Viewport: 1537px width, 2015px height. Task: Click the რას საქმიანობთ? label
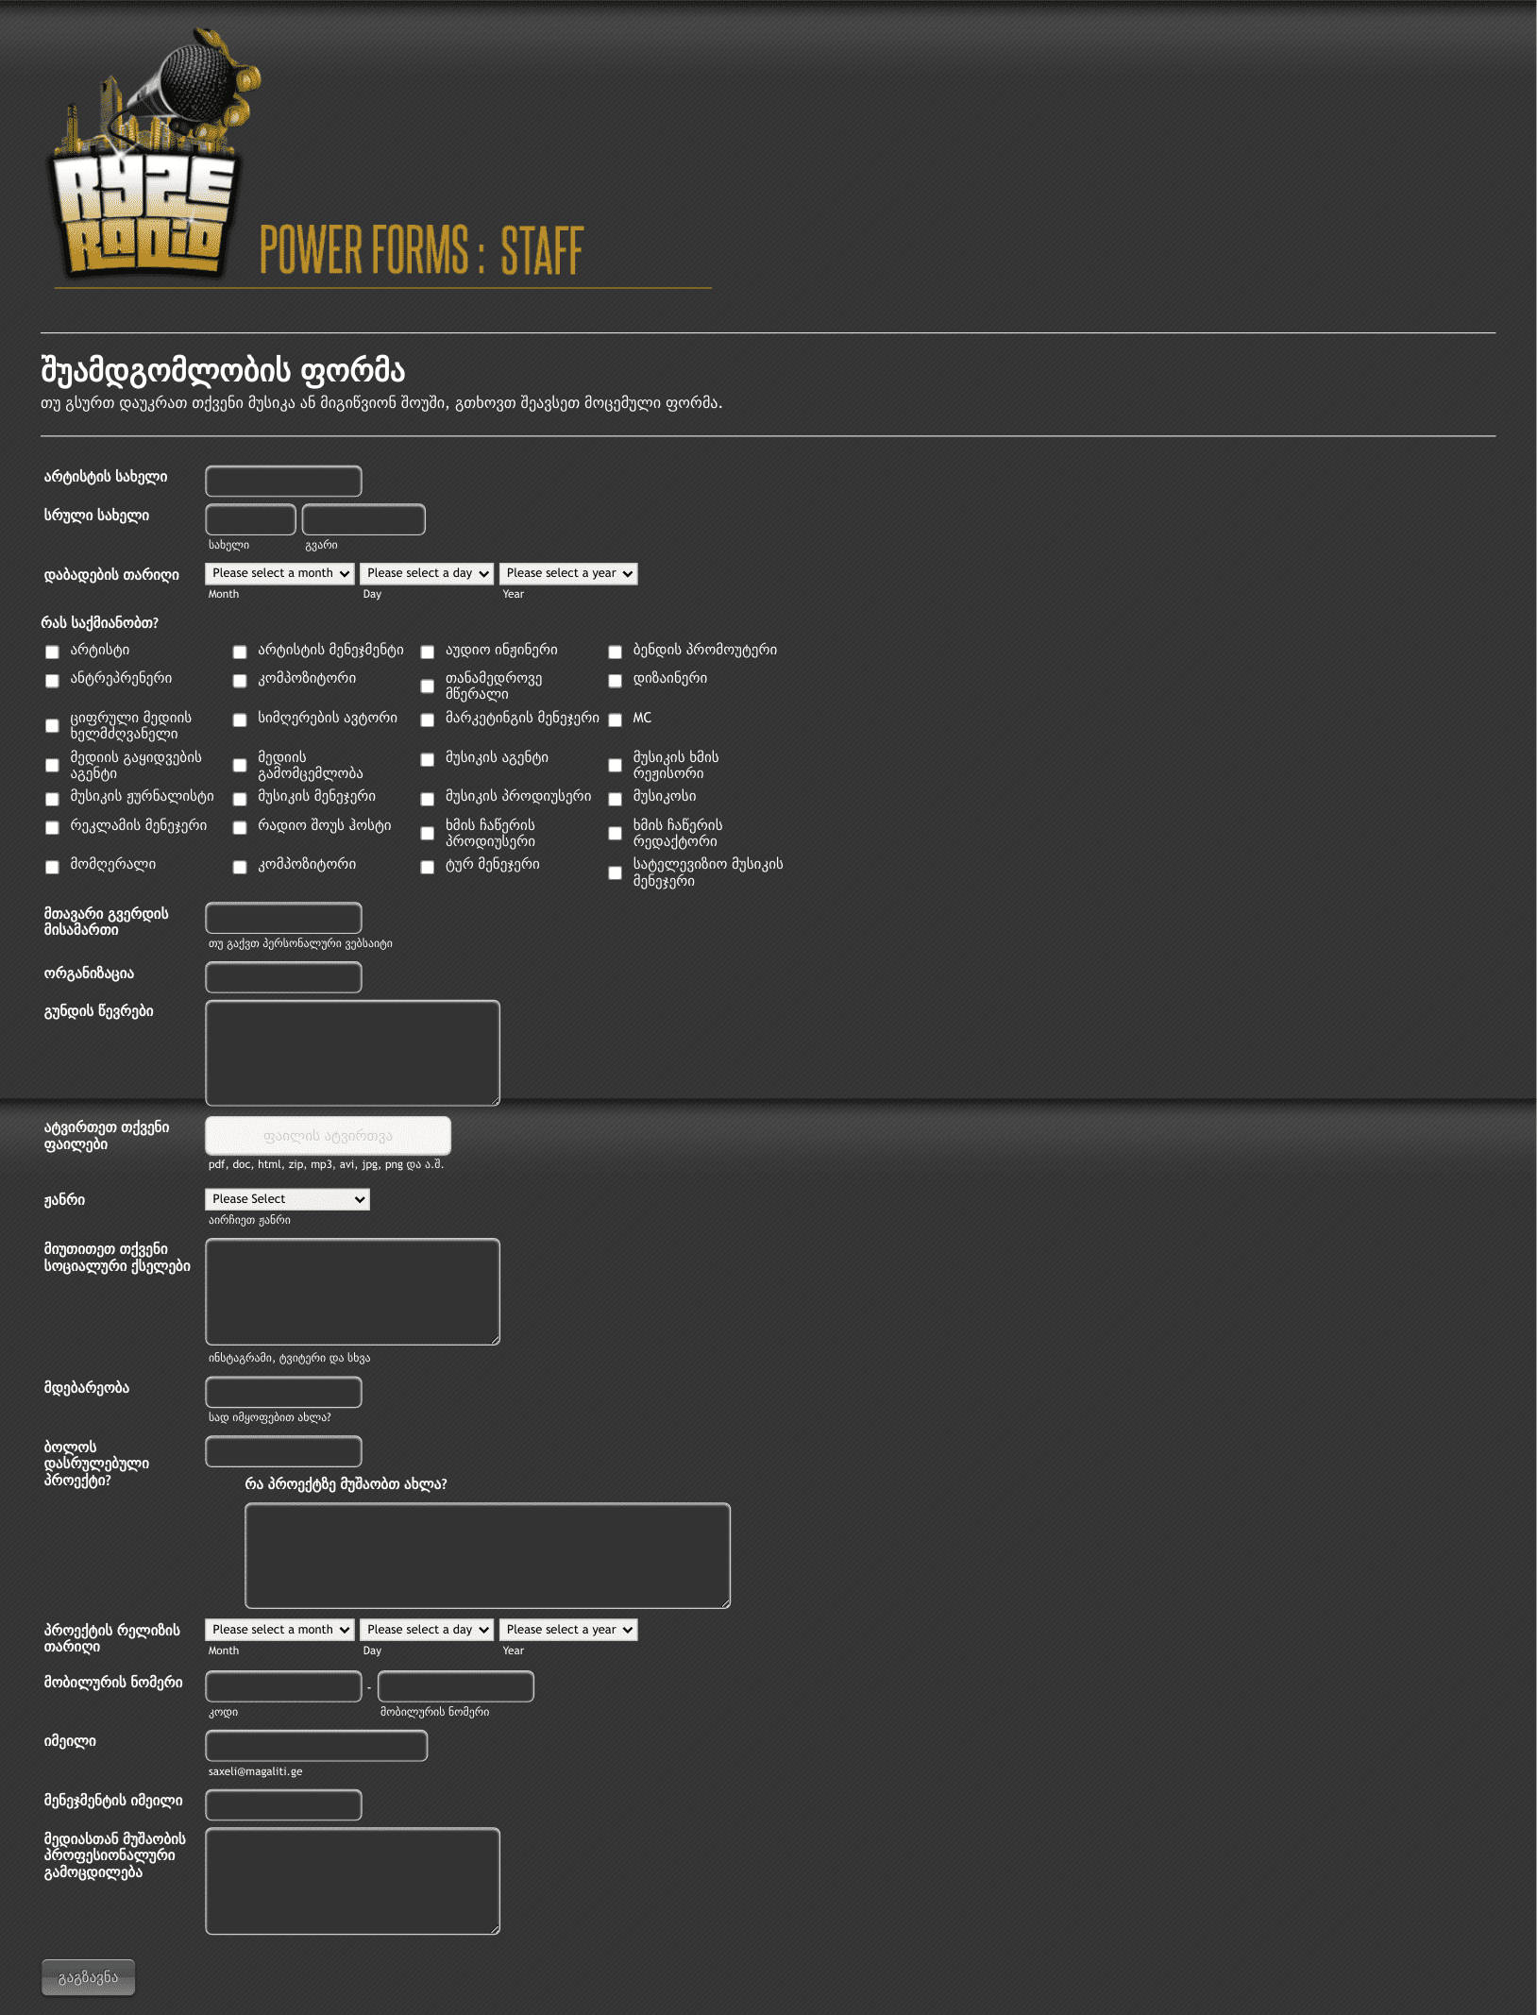point(100,623)
